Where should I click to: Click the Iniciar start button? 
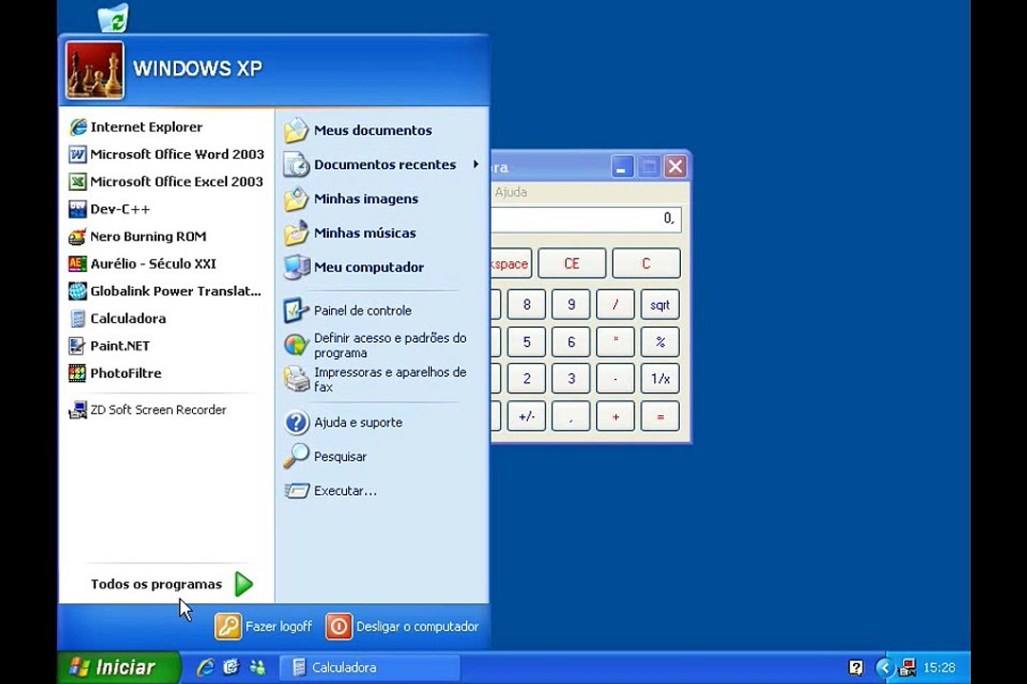point(118,667)
